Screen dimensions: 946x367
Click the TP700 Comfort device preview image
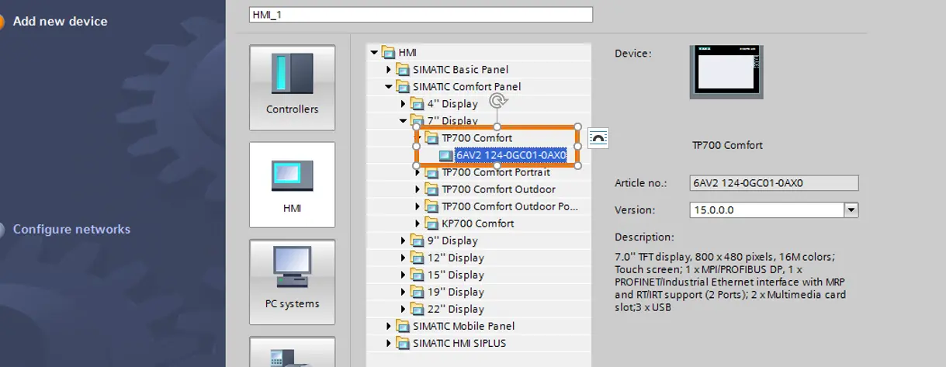pyautogui.click(x=725, y=72)
